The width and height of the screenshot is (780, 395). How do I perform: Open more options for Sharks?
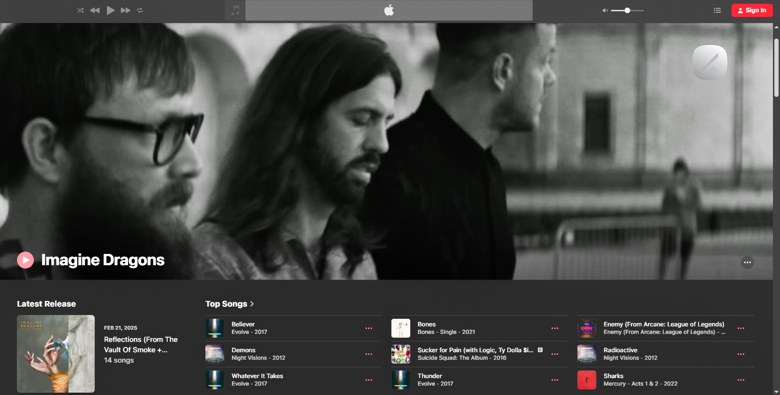(741, 380)
